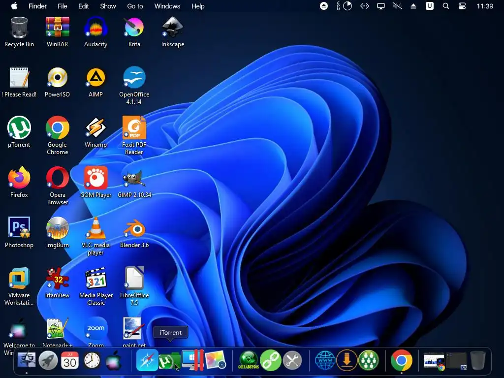Select the AIMP desktop shortcut
This screenshot has height=378, width=504.
coord(95,82)
